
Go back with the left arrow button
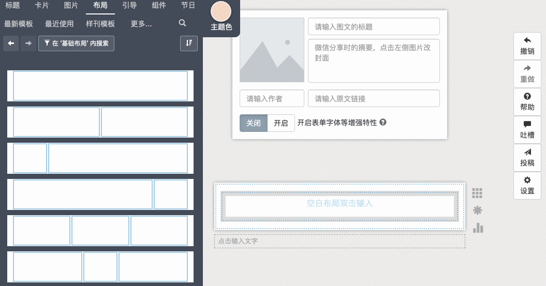(11, 43)
